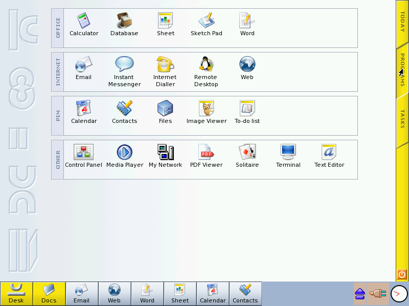Image resolution: width=409 pixels, height=306 pixels.
Task: Launch the Files manager
Action: click(x=165, y=112)
